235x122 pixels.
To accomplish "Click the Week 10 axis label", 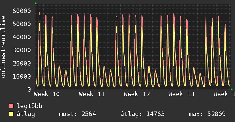I will pyautogui.click(x=47, y=94).
